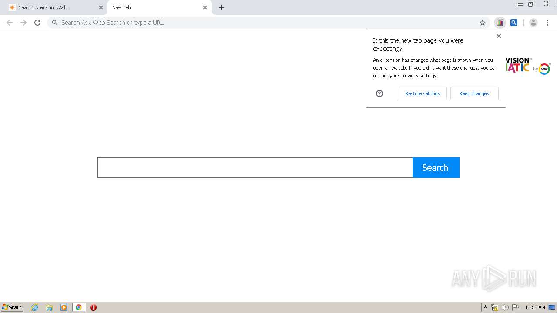Show hidden system tray icons
This screenshot has height=313, width=557.
click(486, 307)
